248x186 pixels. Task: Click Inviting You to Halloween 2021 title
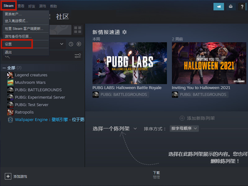(201, 88)
